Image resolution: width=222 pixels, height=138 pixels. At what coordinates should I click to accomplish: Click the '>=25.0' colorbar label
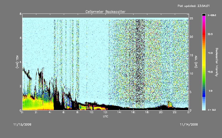click(x=212, y=15)
